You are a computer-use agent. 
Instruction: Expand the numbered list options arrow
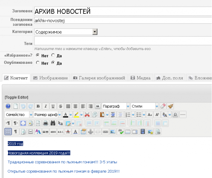pos(133,115)
